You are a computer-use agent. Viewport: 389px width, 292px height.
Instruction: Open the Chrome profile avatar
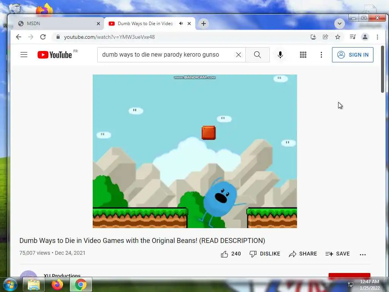point(365,37)
